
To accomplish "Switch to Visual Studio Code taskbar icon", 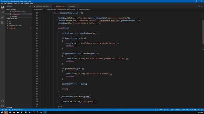I will click(x=45, y=112).
